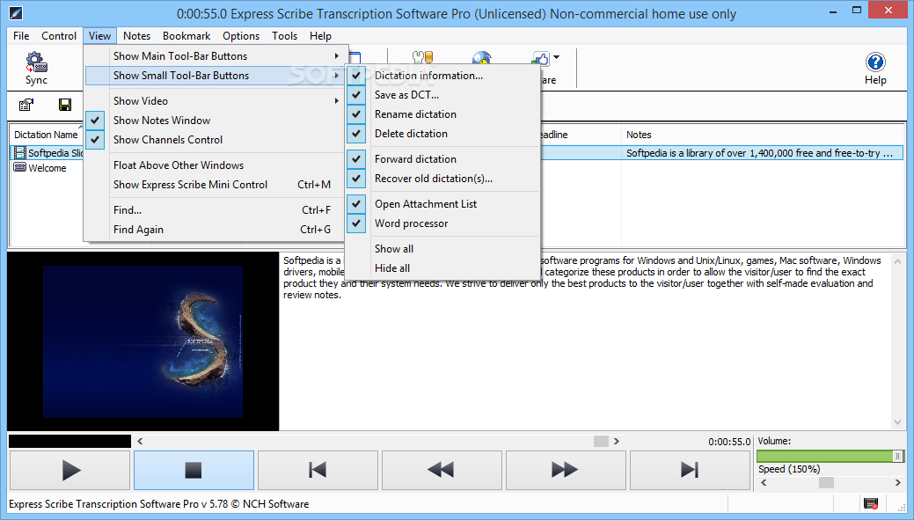Click the Softpedia video dictation file icon
The width and height of the screenshot is (914, 520).
[20, 153]
